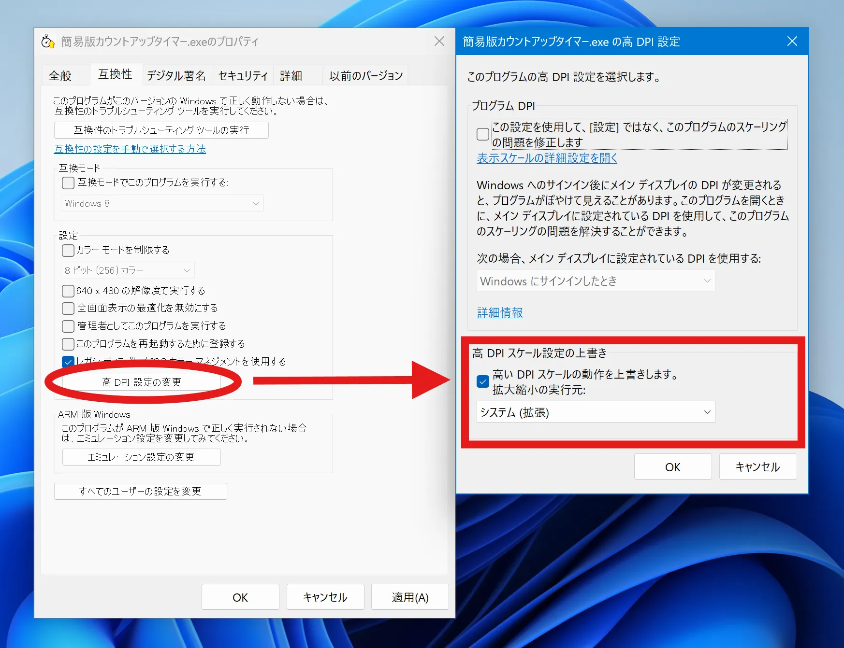The height and width of the screenshot is (648, 844).
Task: Expand Windows にサインインしたとき dropdown
Action: coord(596,281)
